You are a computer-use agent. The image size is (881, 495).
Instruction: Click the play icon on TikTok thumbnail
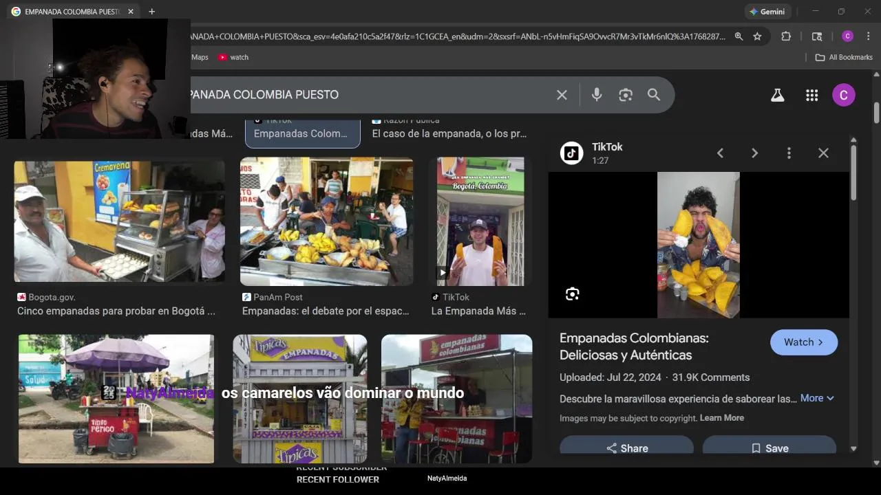pos(443,273)
